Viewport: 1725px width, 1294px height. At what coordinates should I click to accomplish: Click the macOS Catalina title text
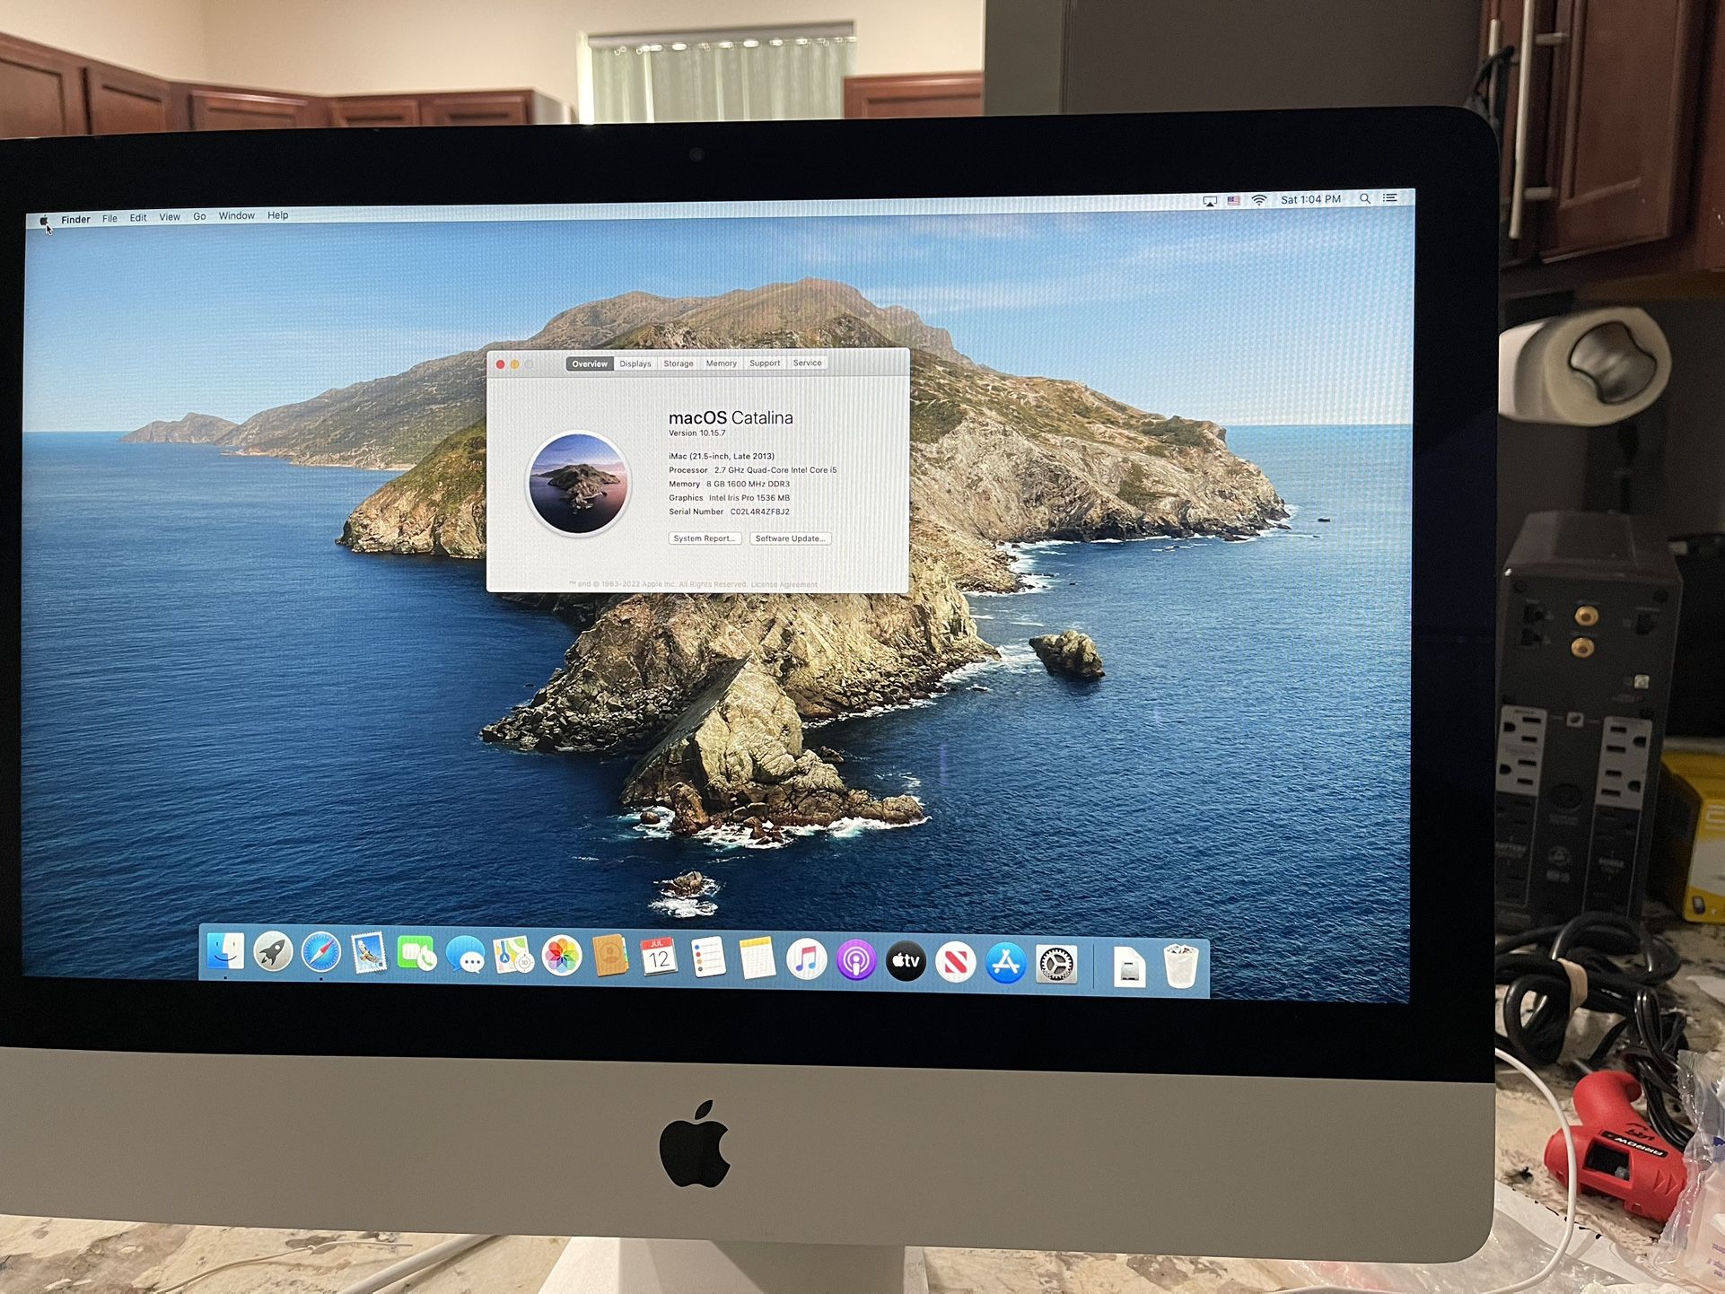(731, 418)
